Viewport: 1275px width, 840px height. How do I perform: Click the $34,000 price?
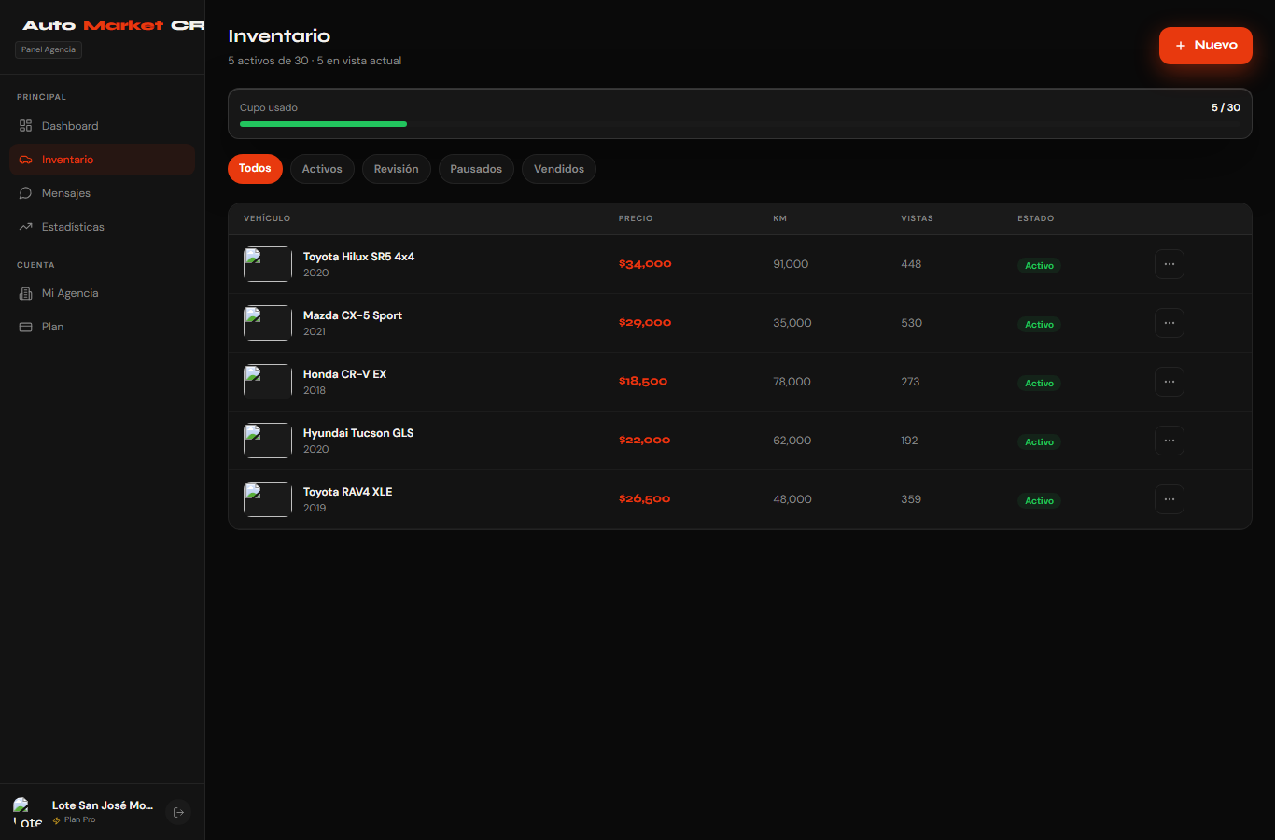(x=645, y=264)
